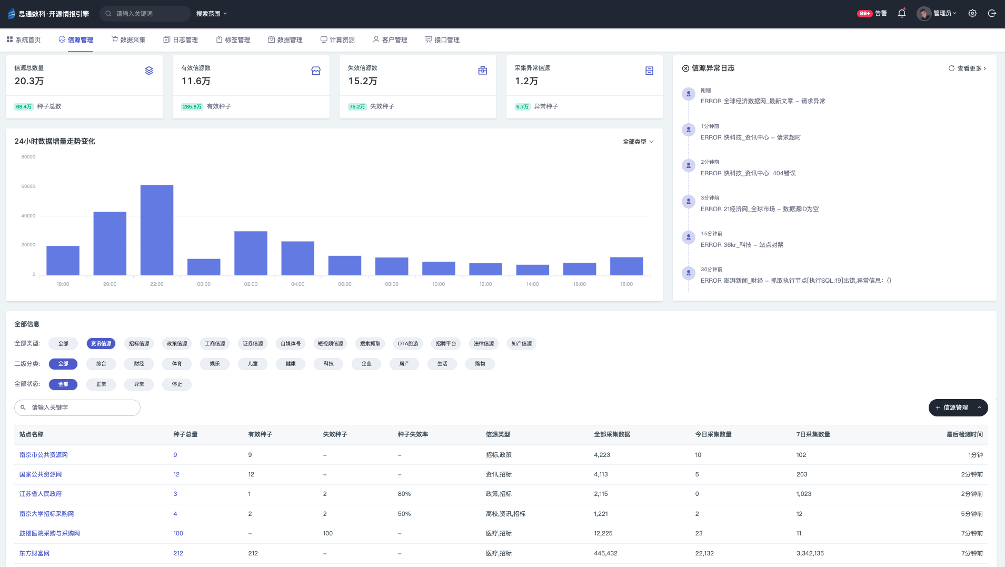Screen dimensions: 1005x567
Task: Focus the 请输入关键字 table search field
Action: coord(79,407)
